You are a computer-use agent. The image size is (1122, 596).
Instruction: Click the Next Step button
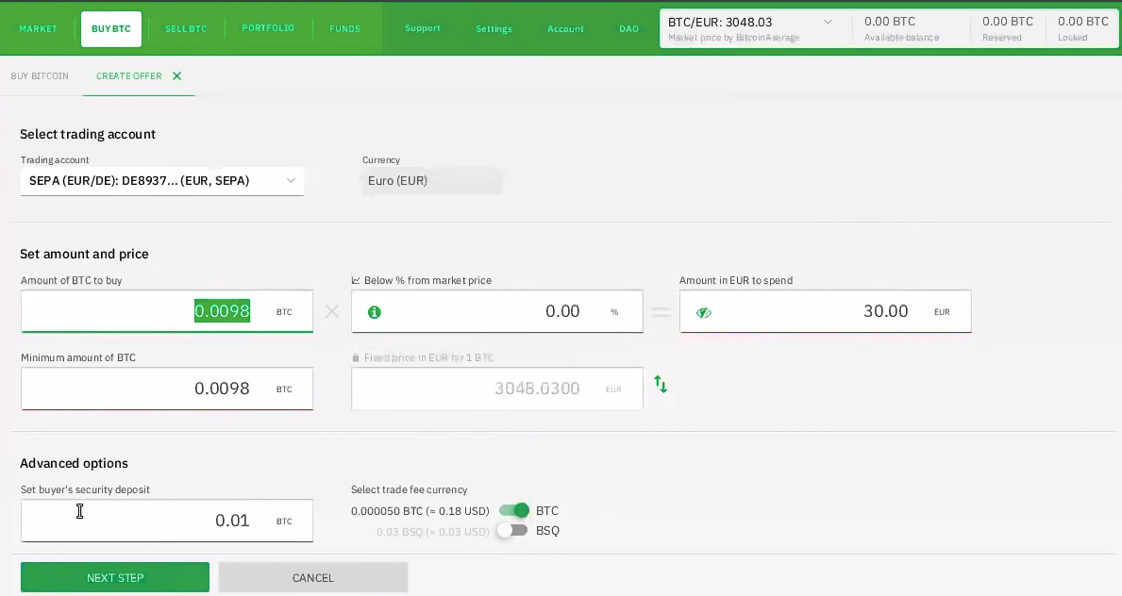click(114, 577)
